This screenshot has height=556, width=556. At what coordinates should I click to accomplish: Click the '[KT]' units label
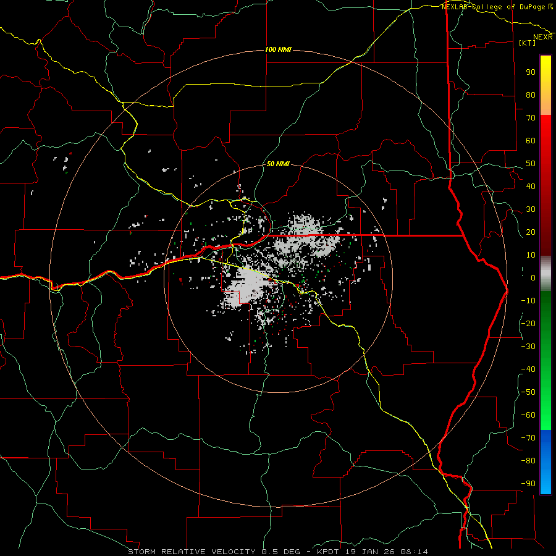528,43
